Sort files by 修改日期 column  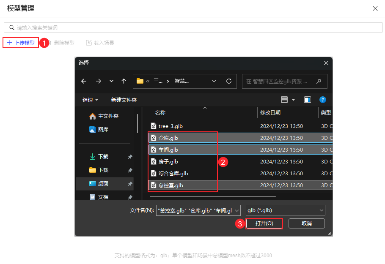(270, 113)
